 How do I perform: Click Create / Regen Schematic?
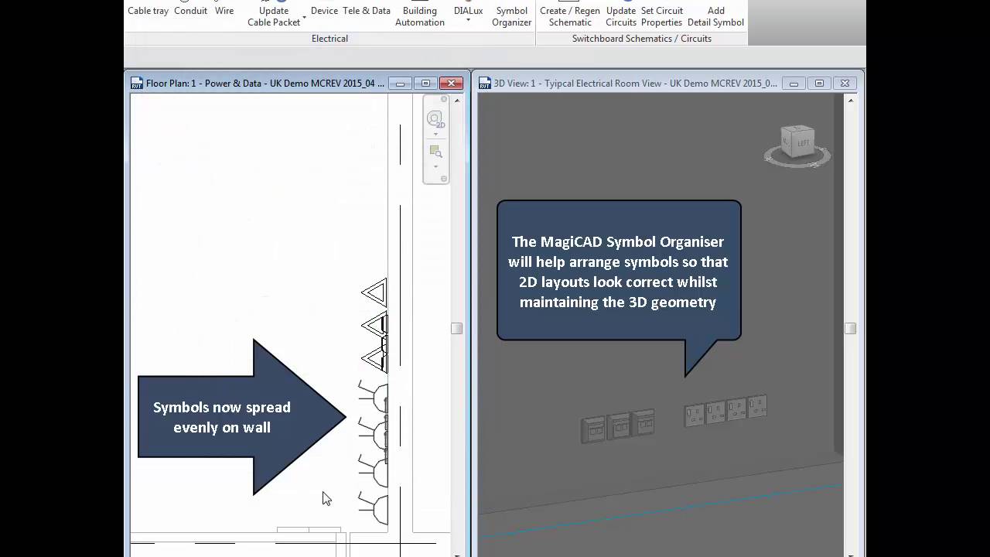click(570, 16)
